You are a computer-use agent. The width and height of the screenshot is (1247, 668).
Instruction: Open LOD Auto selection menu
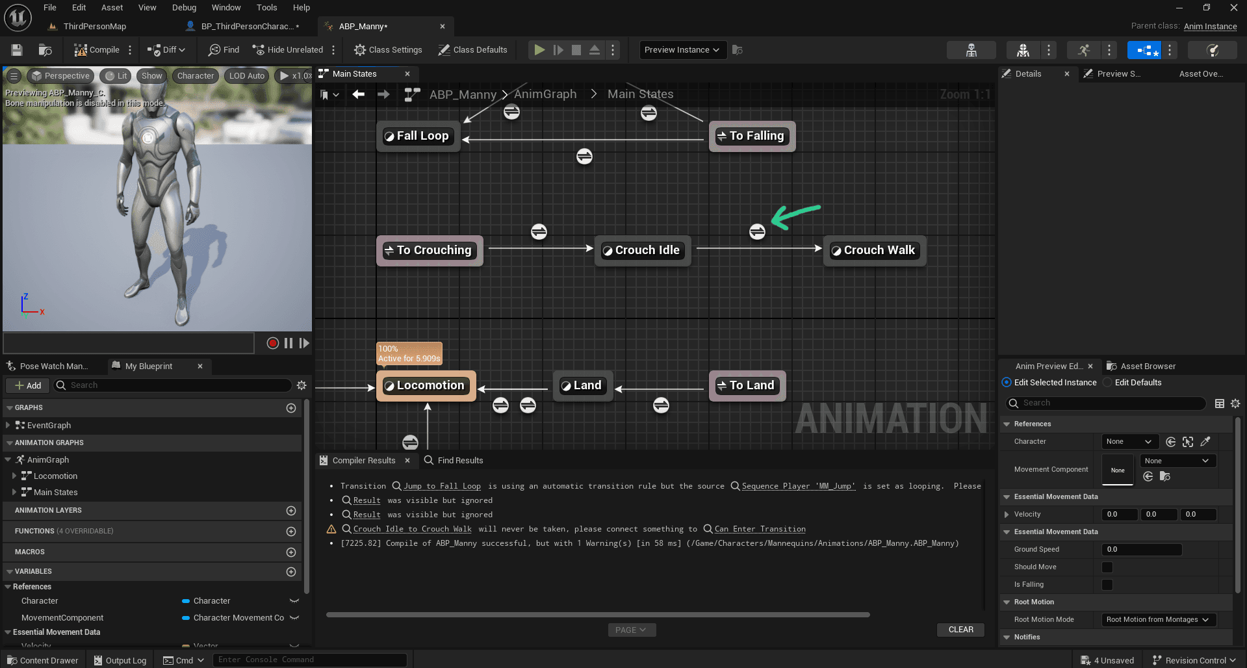247,76
